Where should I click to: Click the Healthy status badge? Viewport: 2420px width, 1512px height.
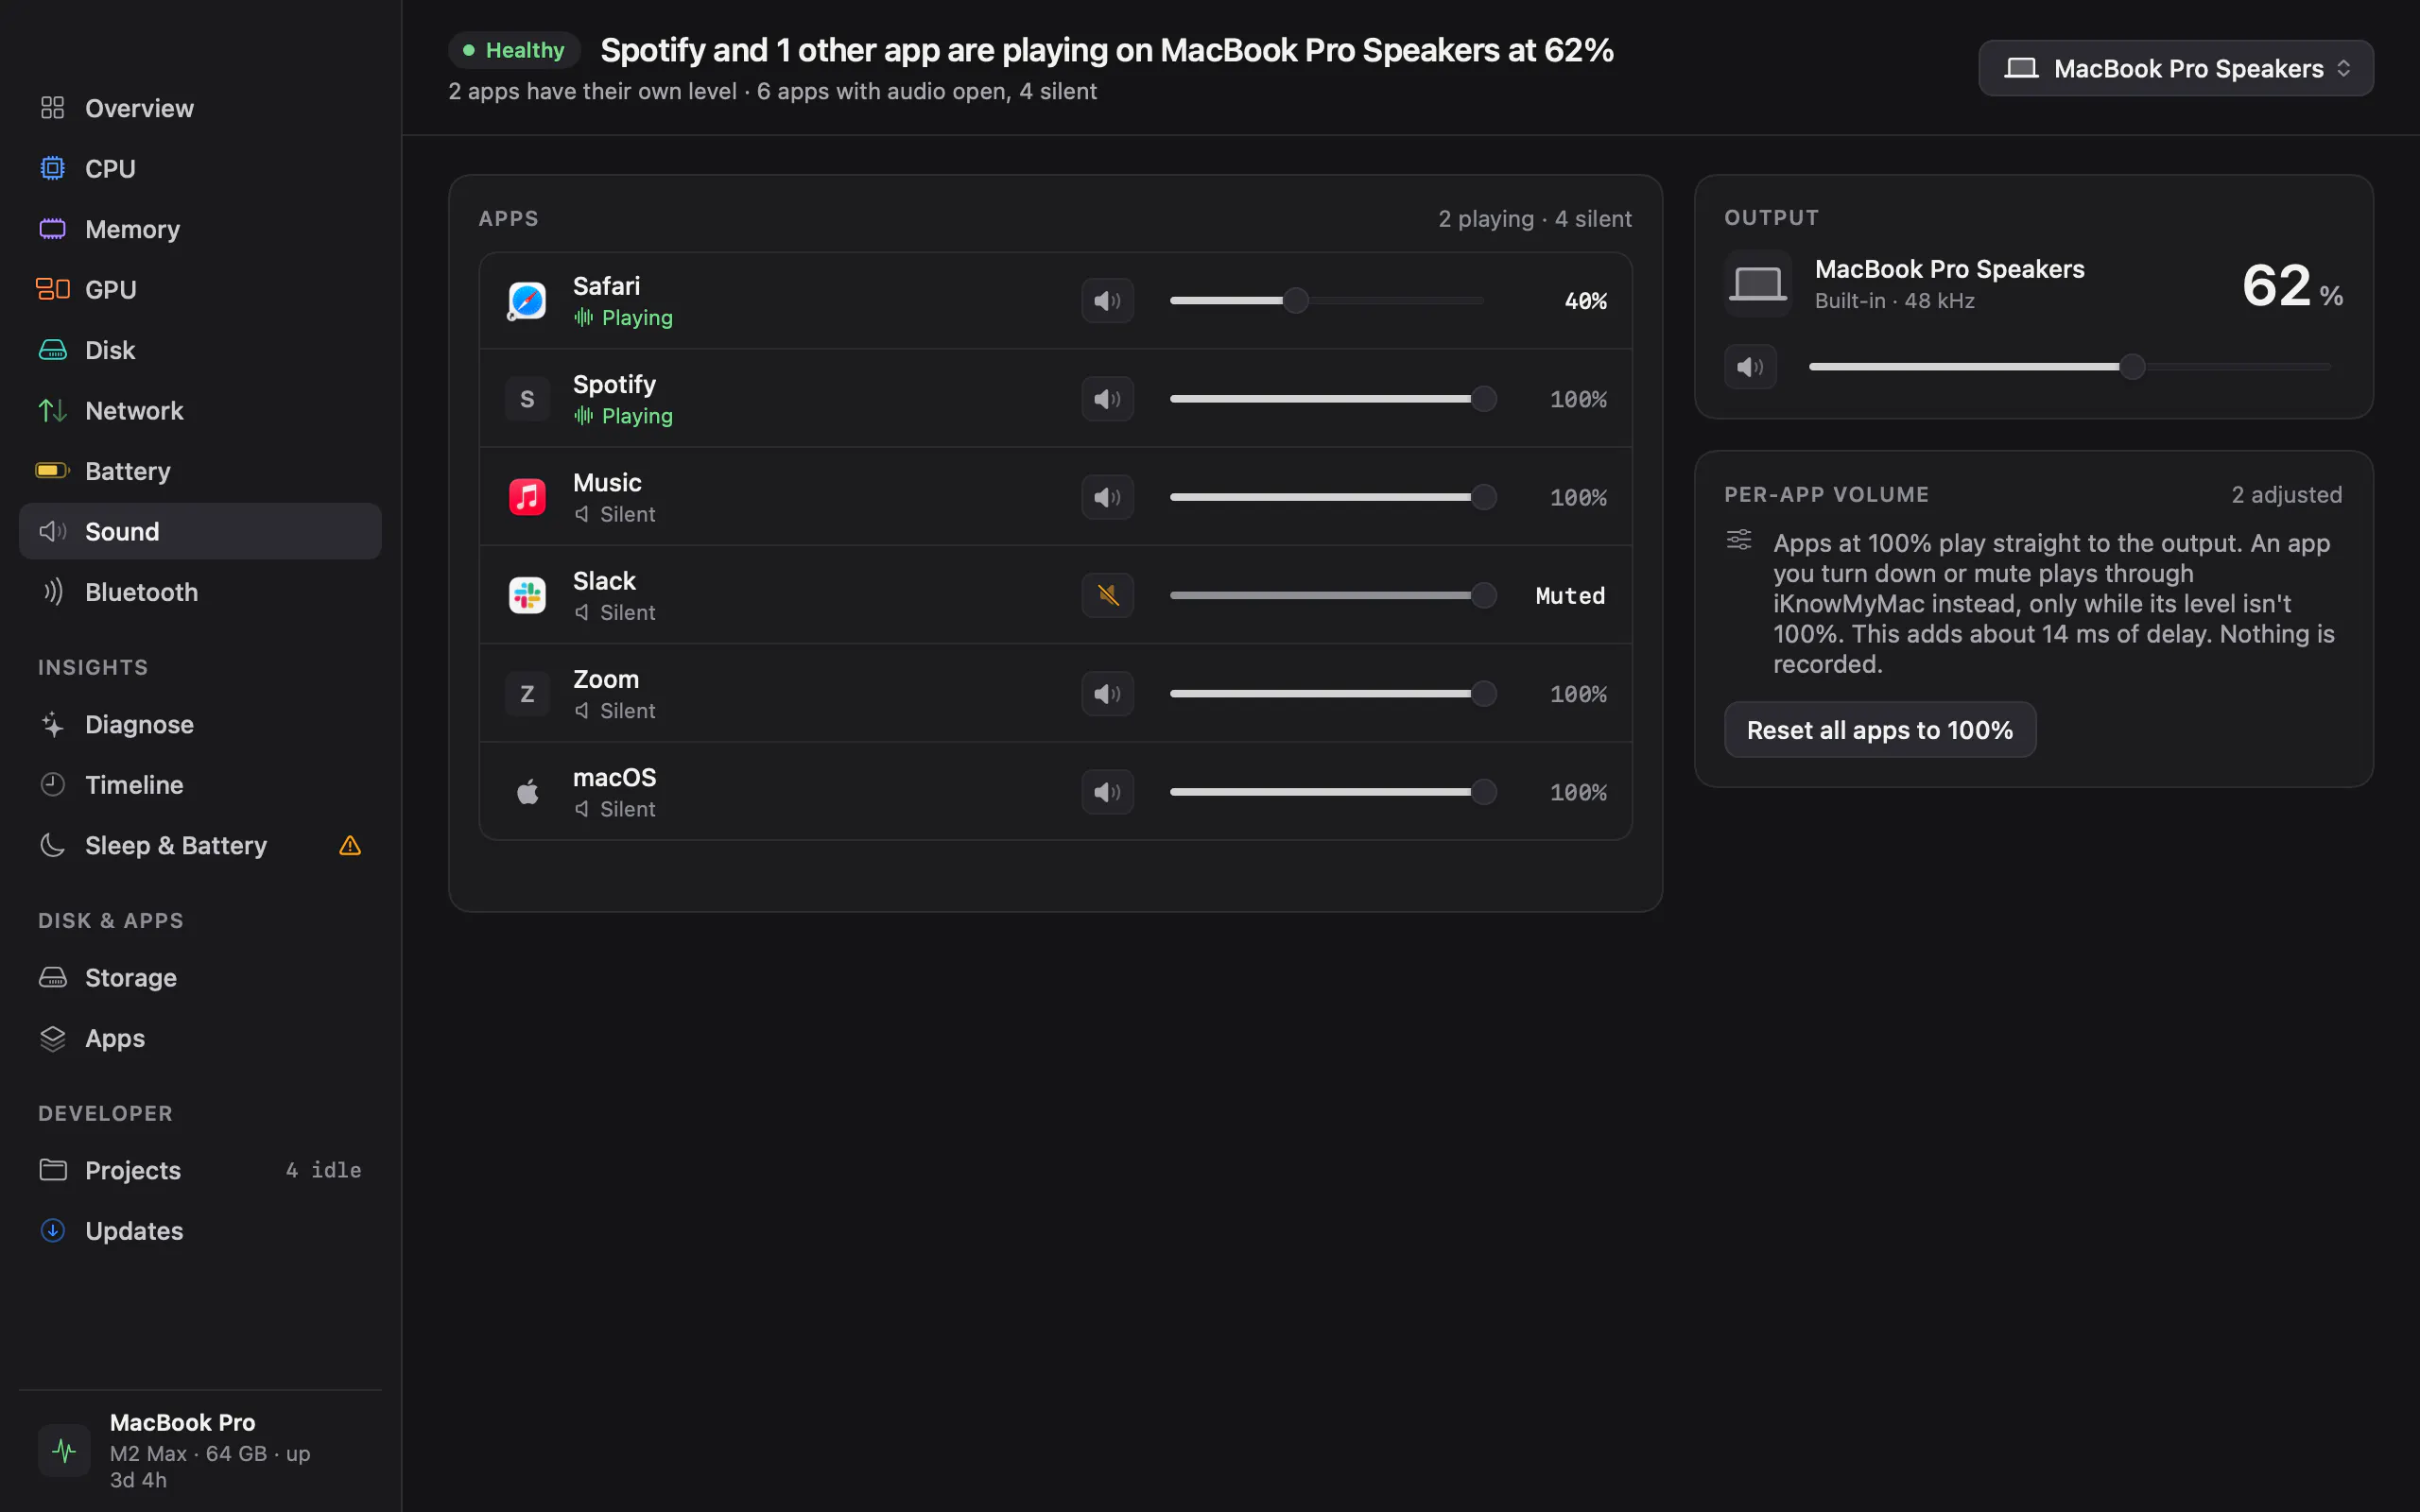coord(514,50)
